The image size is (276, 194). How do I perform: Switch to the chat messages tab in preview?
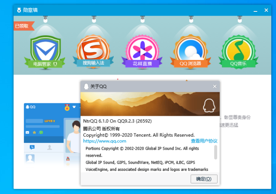click(x=32, y=147)
